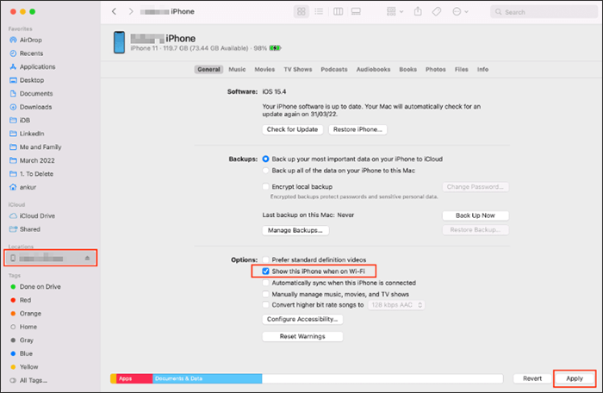
Task: Open the March 2022 folder
Action: click(37, 160)
